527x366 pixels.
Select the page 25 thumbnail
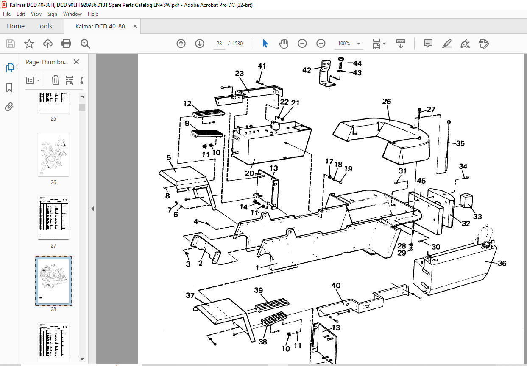53,102
